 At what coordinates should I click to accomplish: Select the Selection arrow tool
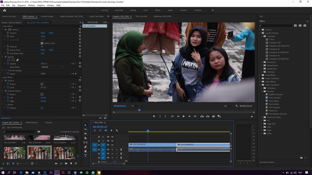tap(85, 125)
